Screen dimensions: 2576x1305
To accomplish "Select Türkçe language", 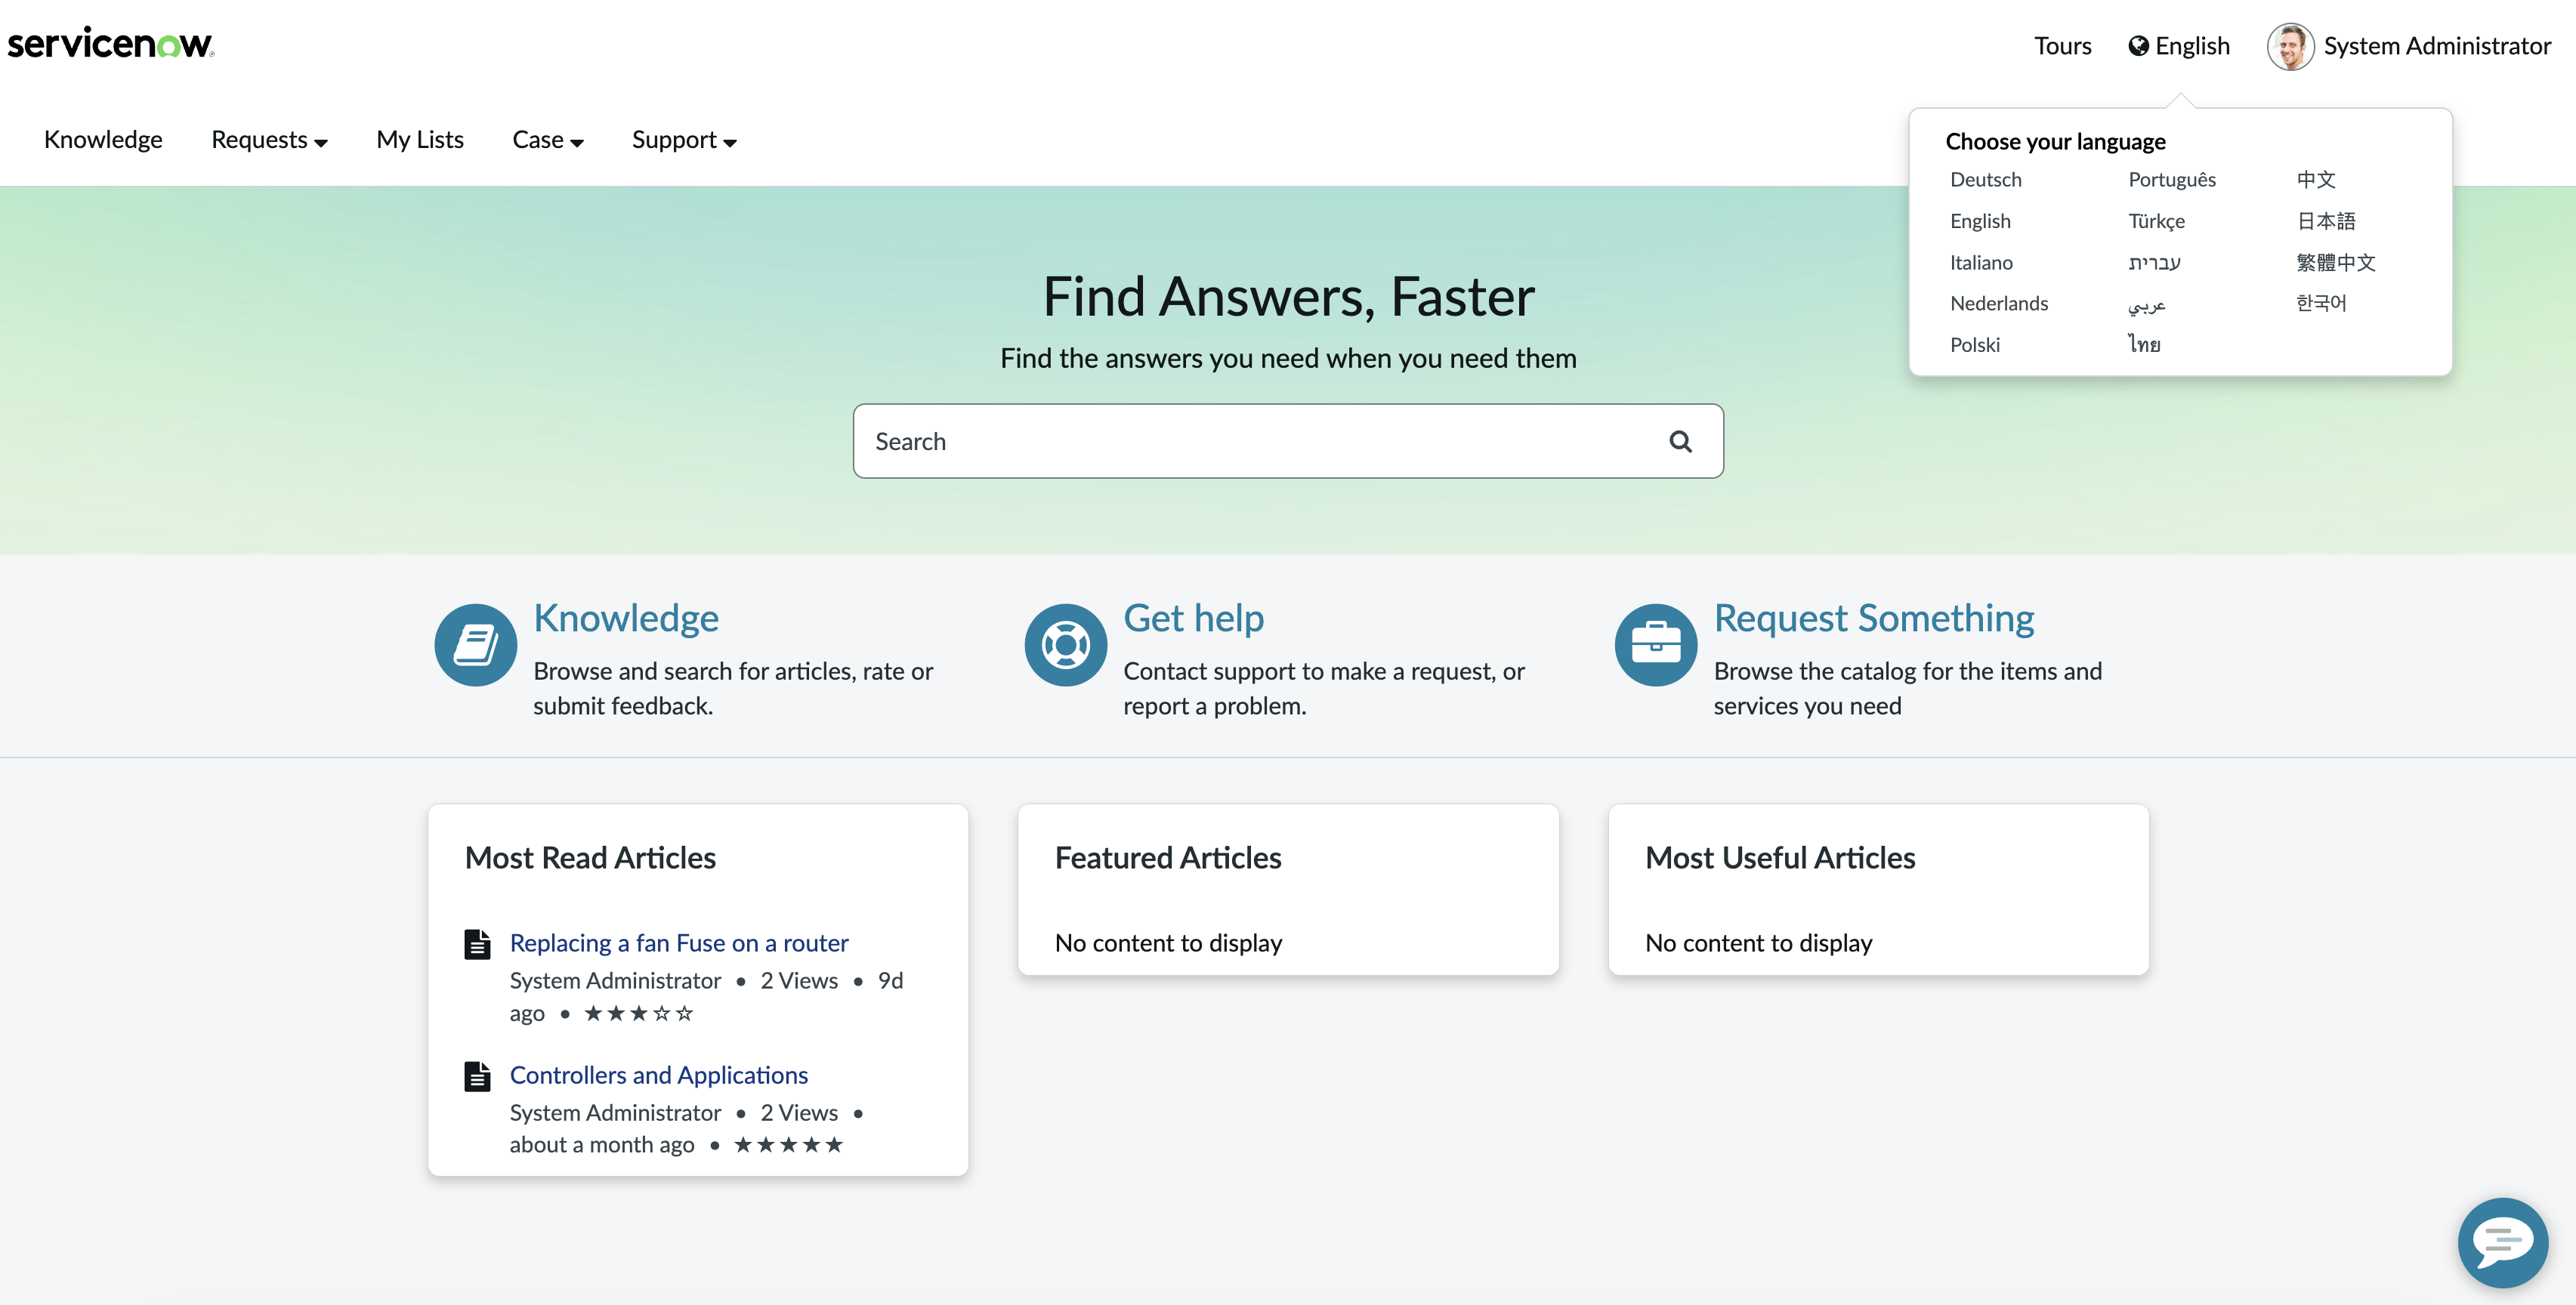I will pos(2156,221).
